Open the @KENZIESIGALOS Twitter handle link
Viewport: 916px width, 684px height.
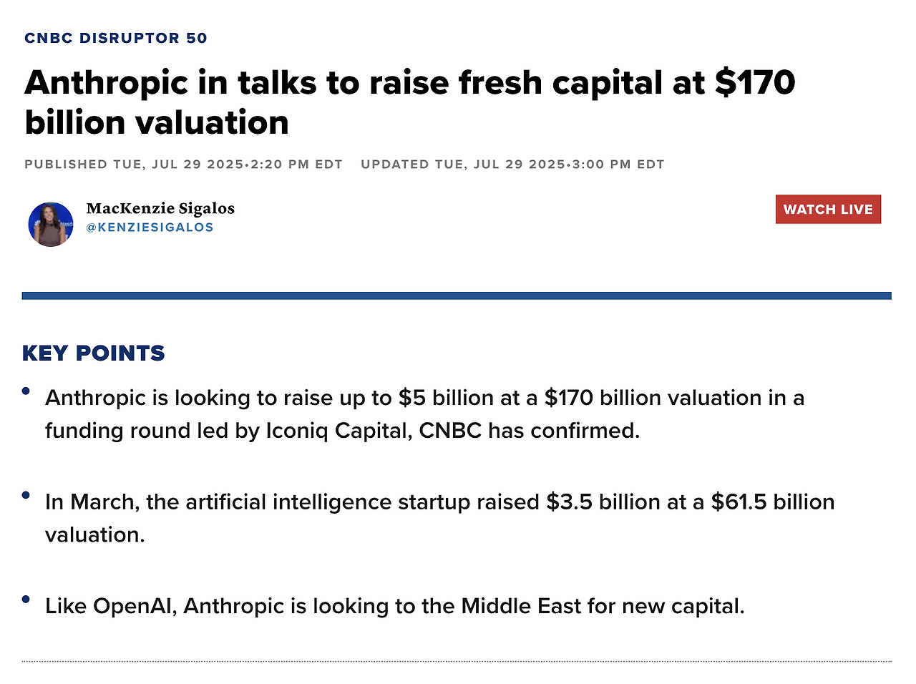click(x=150, y=227)
